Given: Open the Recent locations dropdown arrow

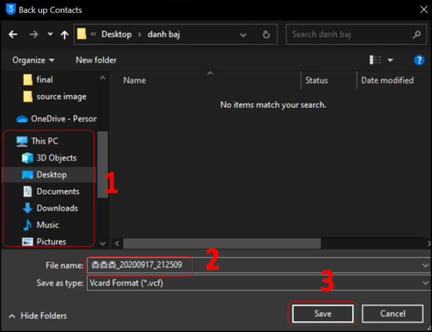Looking at the screenshot, I should (x=50, y=34).
